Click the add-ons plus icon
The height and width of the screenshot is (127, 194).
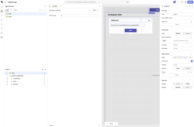[x=191, y=21]
